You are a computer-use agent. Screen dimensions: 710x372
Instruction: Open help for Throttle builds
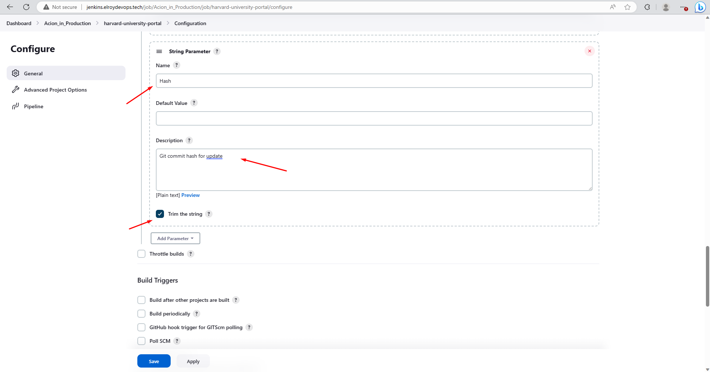[191, 254]
